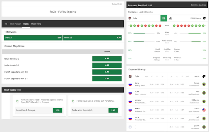Select forZe to win 2-1 odds 4.80
This screenshot has width=209, height=132.
pos(107,65)
